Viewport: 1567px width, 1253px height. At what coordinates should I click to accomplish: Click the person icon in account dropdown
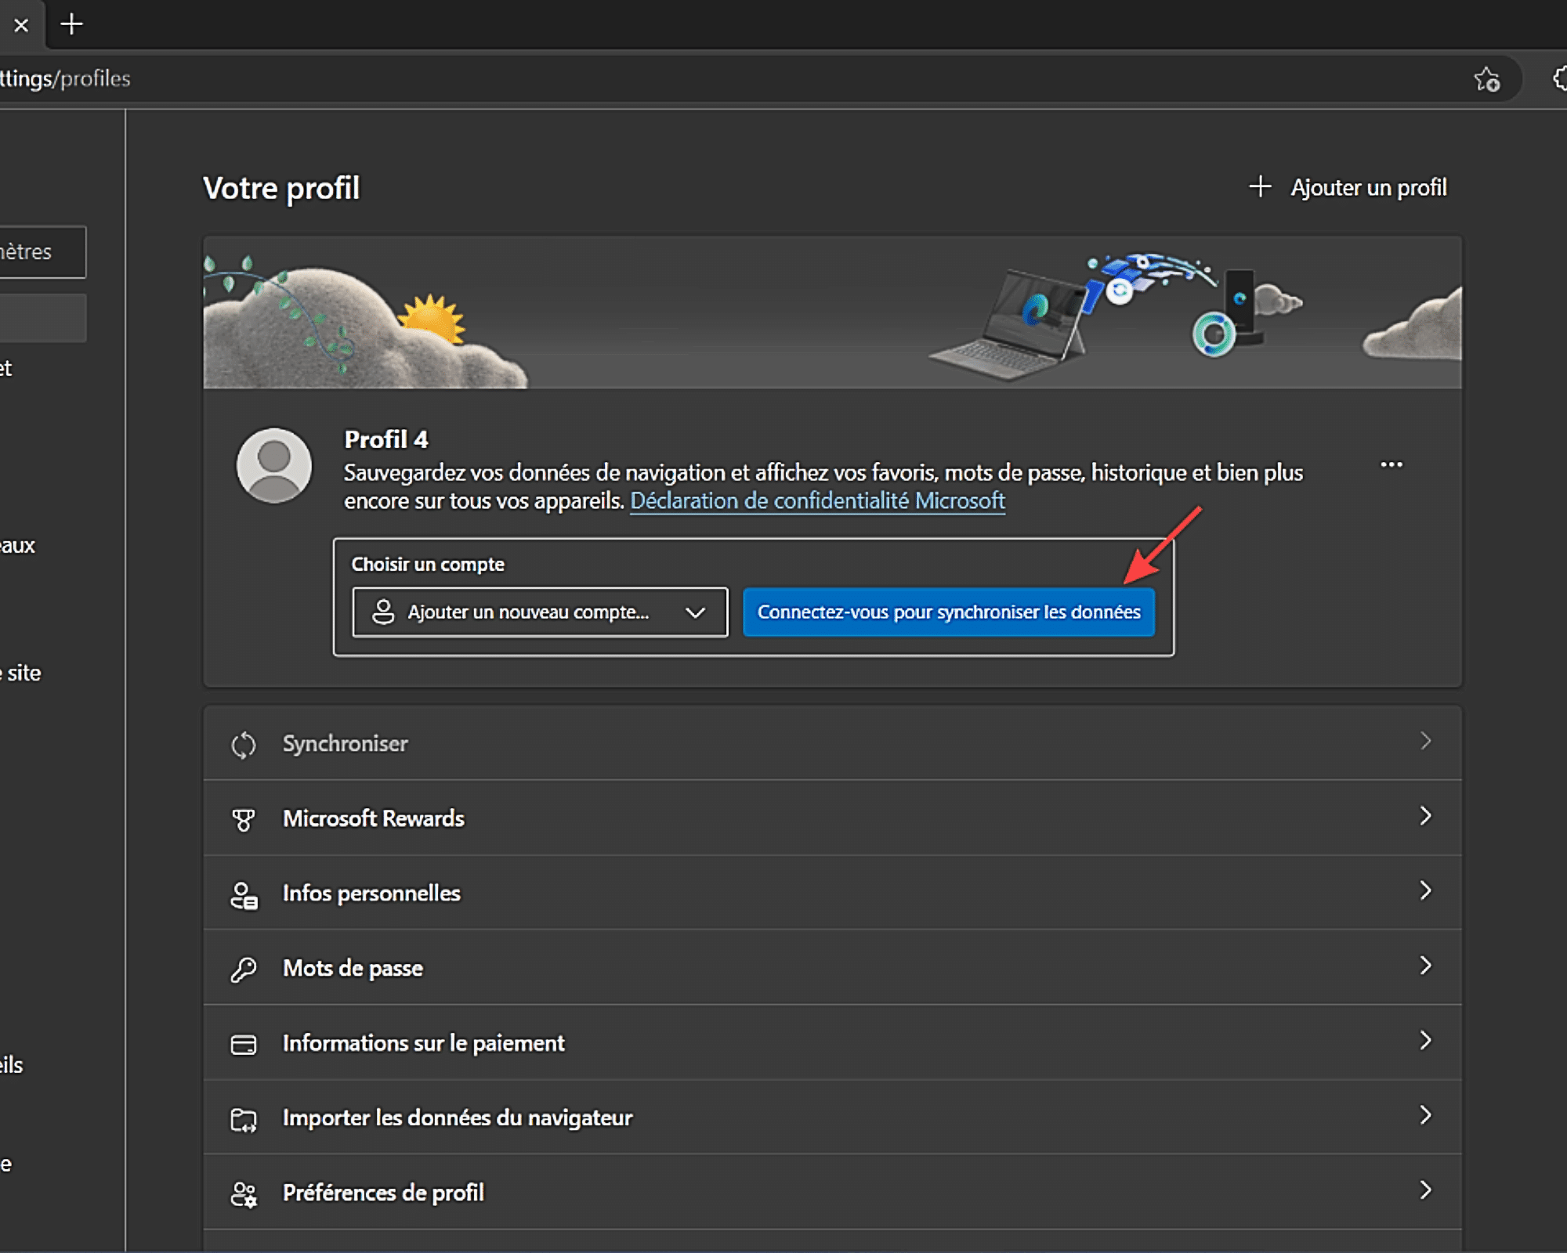click(383, 612)
